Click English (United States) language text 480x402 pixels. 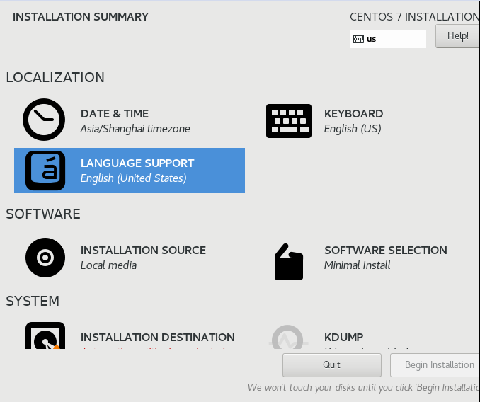coord(134,178)
